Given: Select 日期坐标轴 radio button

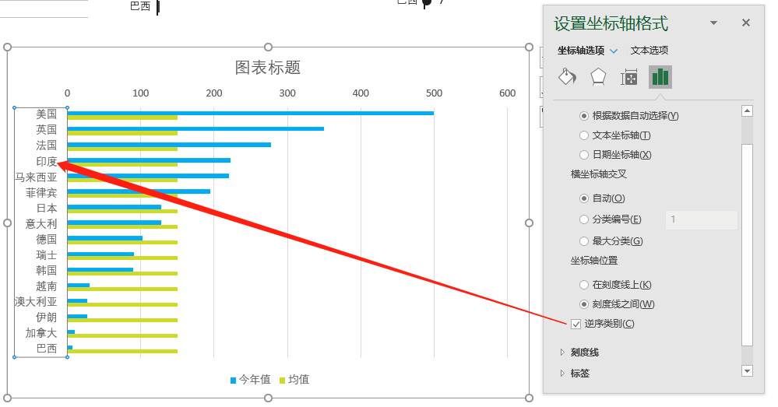Looking at the screenshot, I should click(x=584, y=155).
